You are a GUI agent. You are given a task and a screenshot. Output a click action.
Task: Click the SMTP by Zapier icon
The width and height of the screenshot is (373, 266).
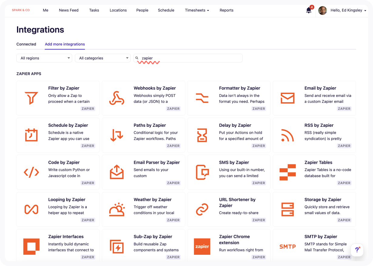point(287,247)
